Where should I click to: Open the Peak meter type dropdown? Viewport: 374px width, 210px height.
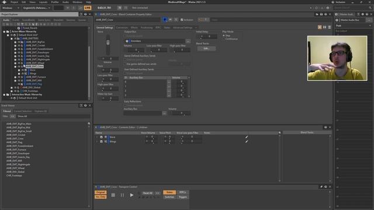point(353,26)
